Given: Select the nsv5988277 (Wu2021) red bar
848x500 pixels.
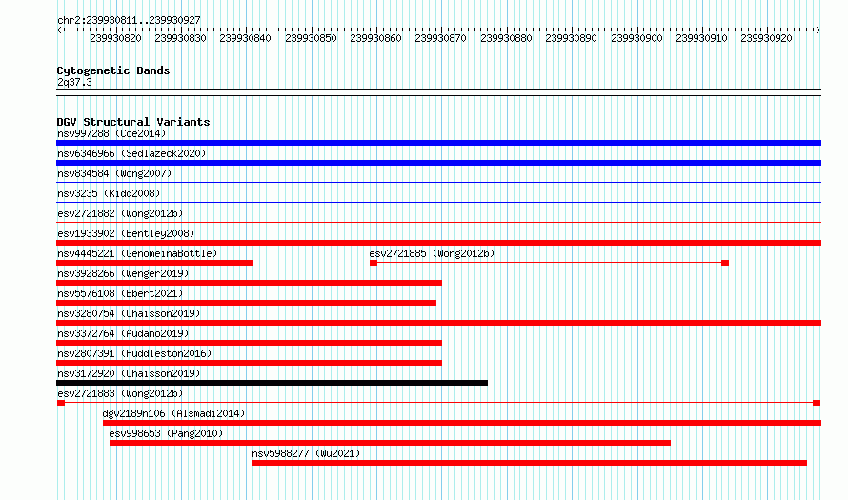Looking at the screenshot, I should click(530, 463).
